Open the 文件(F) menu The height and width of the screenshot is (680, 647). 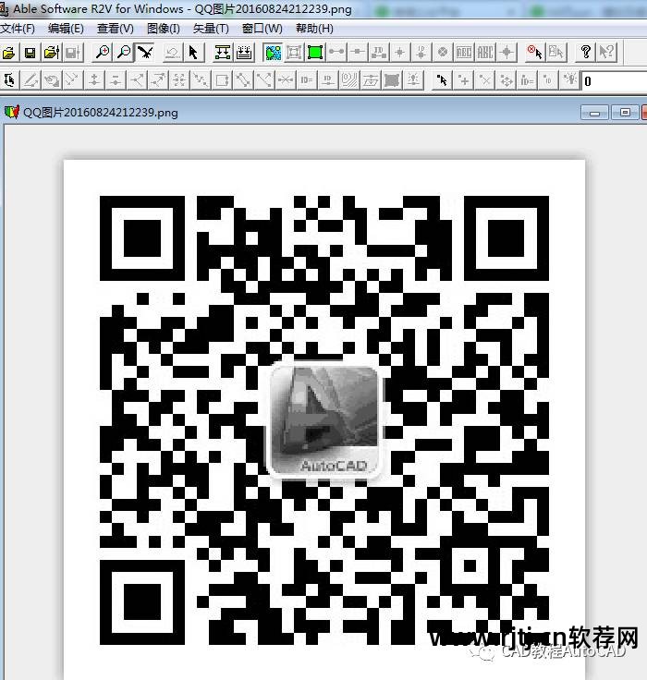(x=18, y=29)
